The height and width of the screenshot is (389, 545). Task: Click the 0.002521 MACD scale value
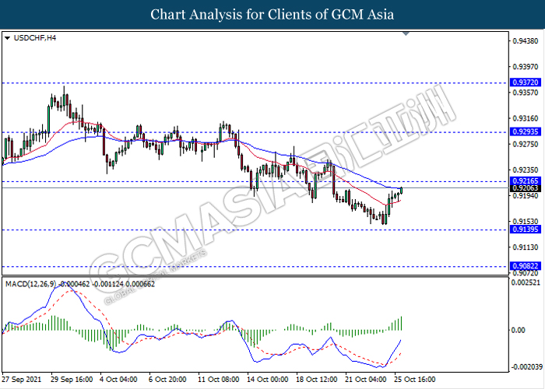[x=526, y=282]
